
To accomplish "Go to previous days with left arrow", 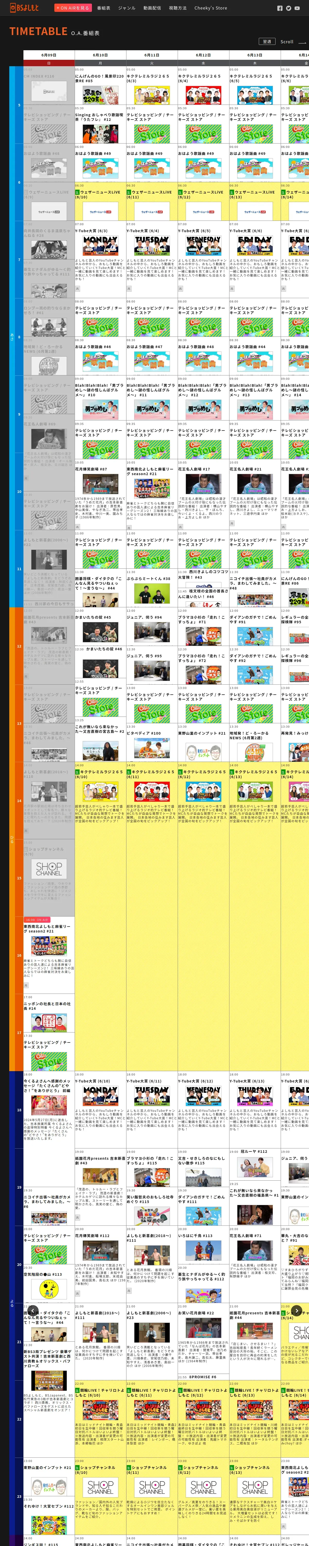I will pos(33,1311).
